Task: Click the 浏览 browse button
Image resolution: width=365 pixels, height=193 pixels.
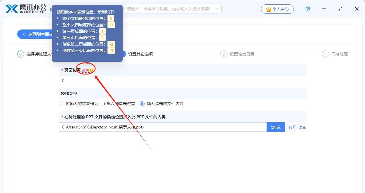Action: pos(276,127)
